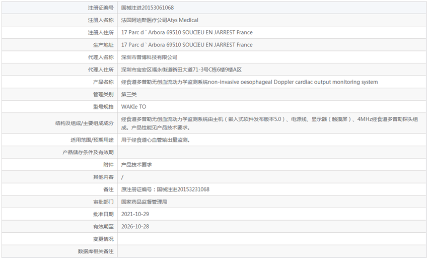Click the 注册证编号 label
428x260 pixels.
click(101, 8)
